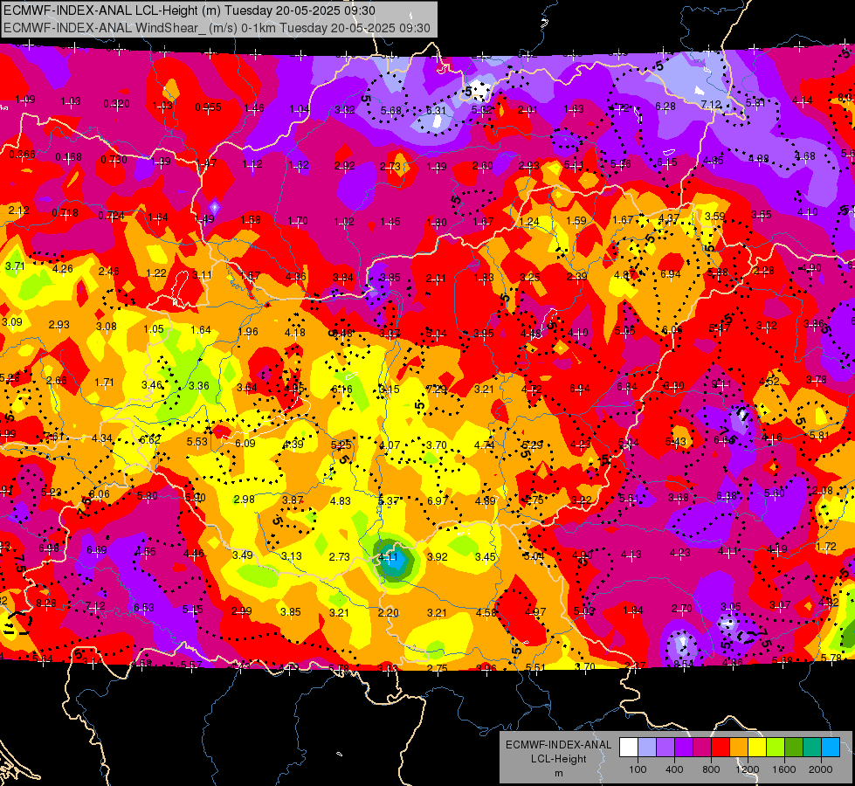Click the red legend swatch

721,748
